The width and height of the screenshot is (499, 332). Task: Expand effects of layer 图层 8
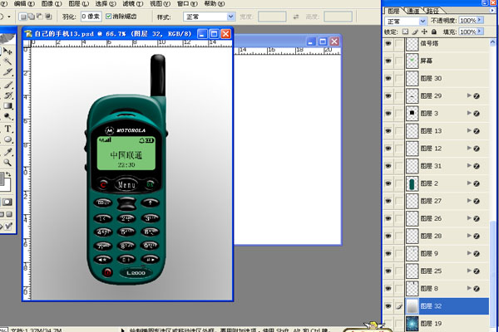469,288
